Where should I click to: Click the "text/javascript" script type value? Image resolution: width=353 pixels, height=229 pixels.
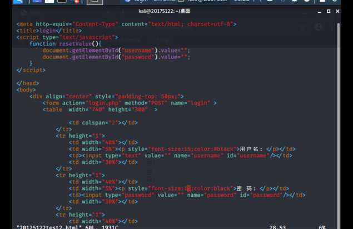tap(87, 37)
